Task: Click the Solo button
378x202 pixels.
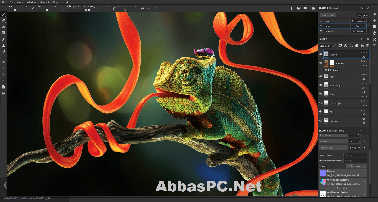Action: click(324, 15)
